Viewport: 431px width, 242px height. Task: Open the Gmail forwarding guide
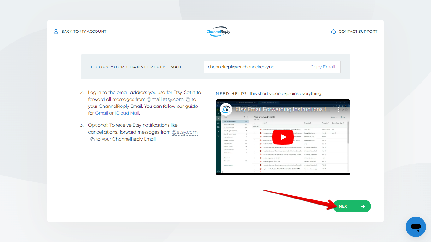click(102, 113)
